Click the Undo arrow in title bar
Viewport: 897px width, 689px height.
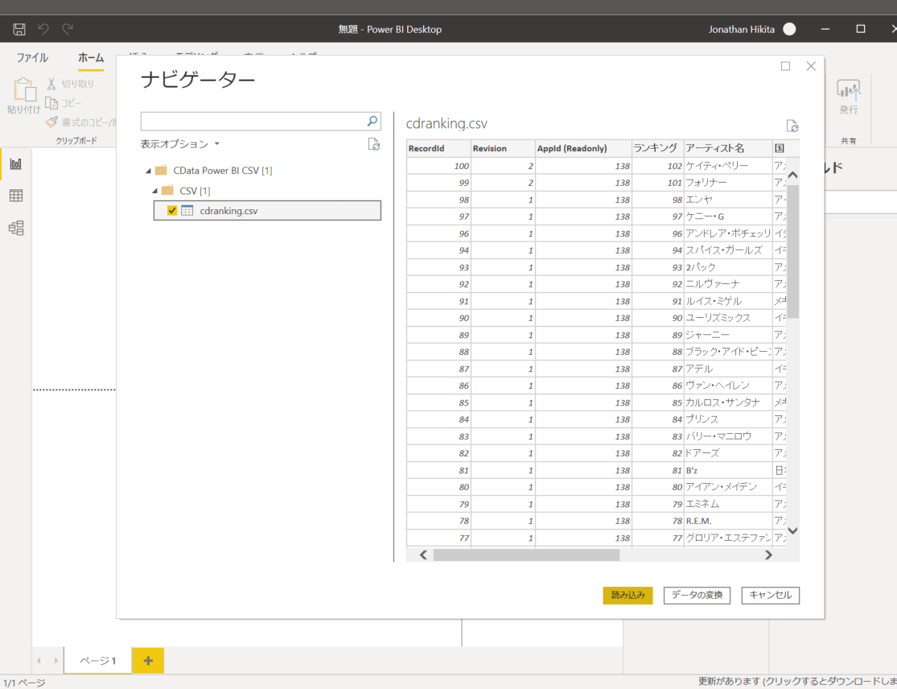click(43, 29)
